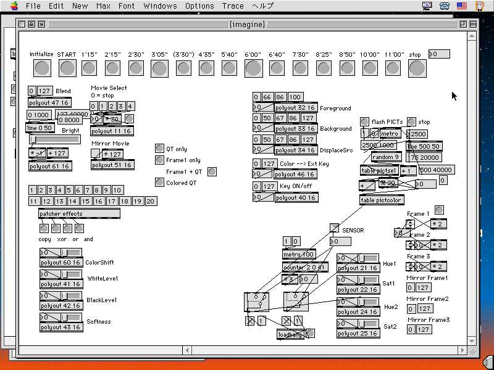The height and width of the screenshot is (370, 494).
Task: Click the Bright slider
Action: (x=55, y=139)
